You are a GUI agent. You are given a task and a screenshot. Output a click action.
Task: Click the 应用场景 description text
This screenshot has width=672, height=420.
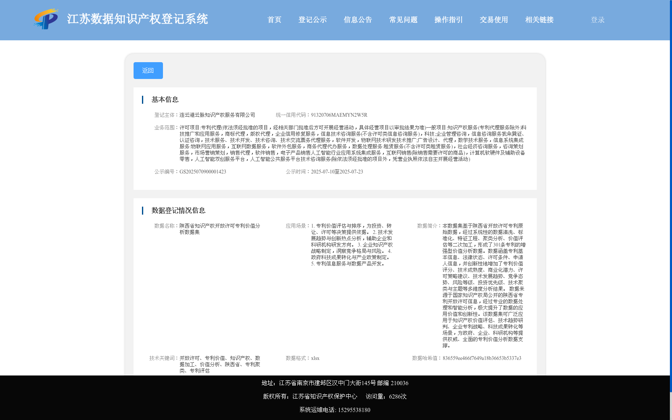352,245
